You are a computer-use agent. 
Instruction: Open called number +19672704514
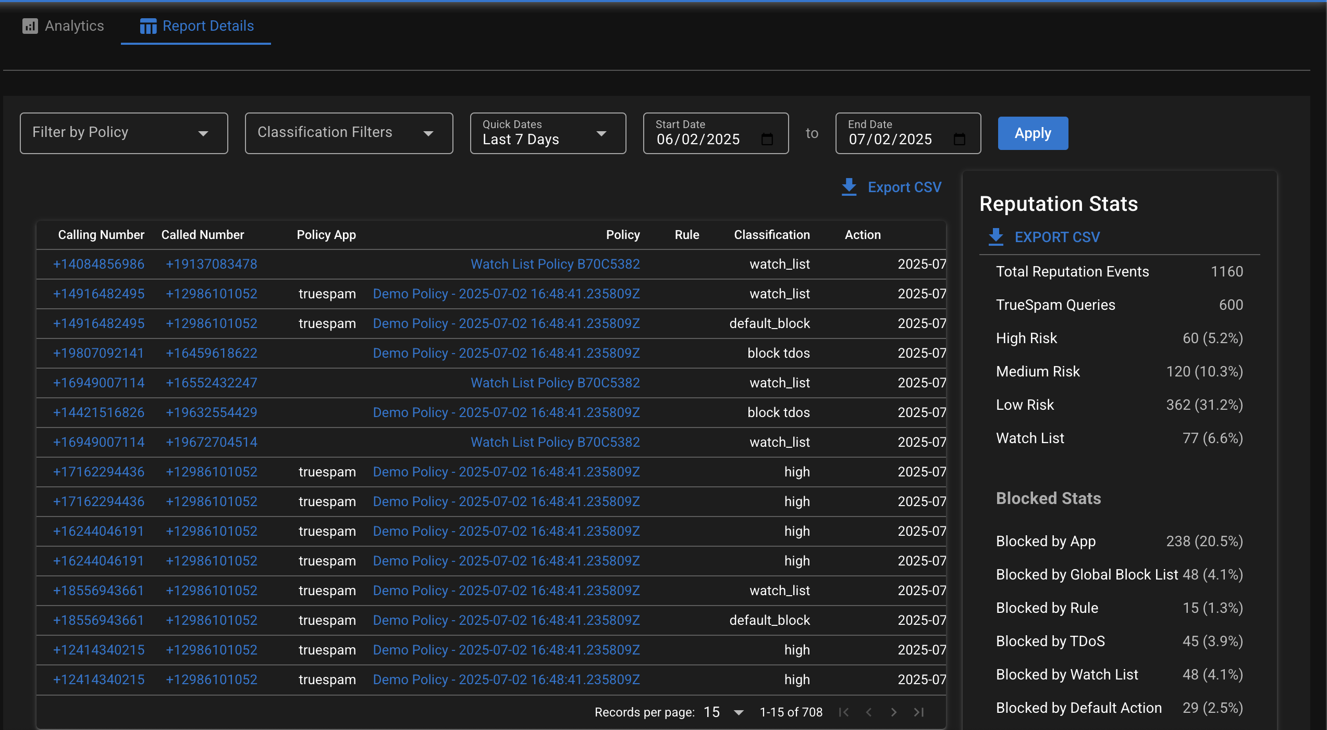coord(211,443)
